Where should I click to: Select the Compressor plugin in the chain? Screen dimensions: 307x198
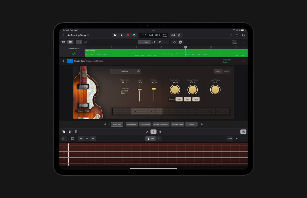tap(131, 124)
